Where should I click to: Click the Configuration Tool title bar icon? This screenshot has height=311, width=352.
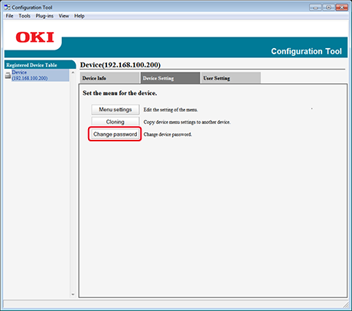tap(7, 7)
